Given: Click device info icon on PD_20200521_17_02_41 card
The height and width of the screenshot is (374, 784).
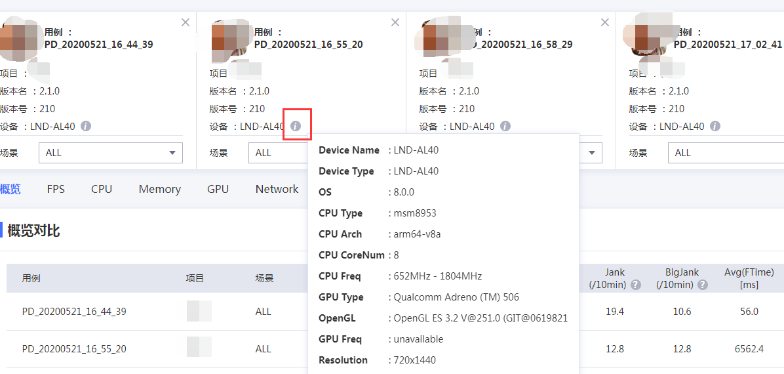Looking at the screenshot, I should pos(715,126).
